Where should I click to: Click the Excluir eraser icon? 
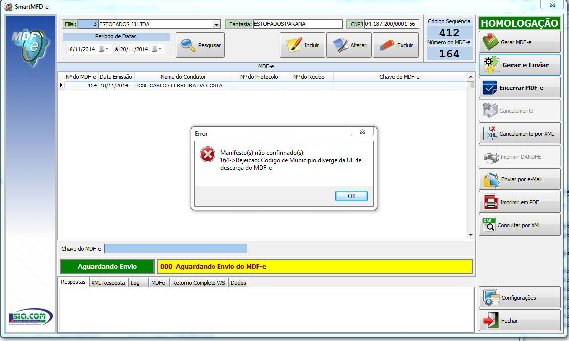pyautogui.click(x=387, y=45)
